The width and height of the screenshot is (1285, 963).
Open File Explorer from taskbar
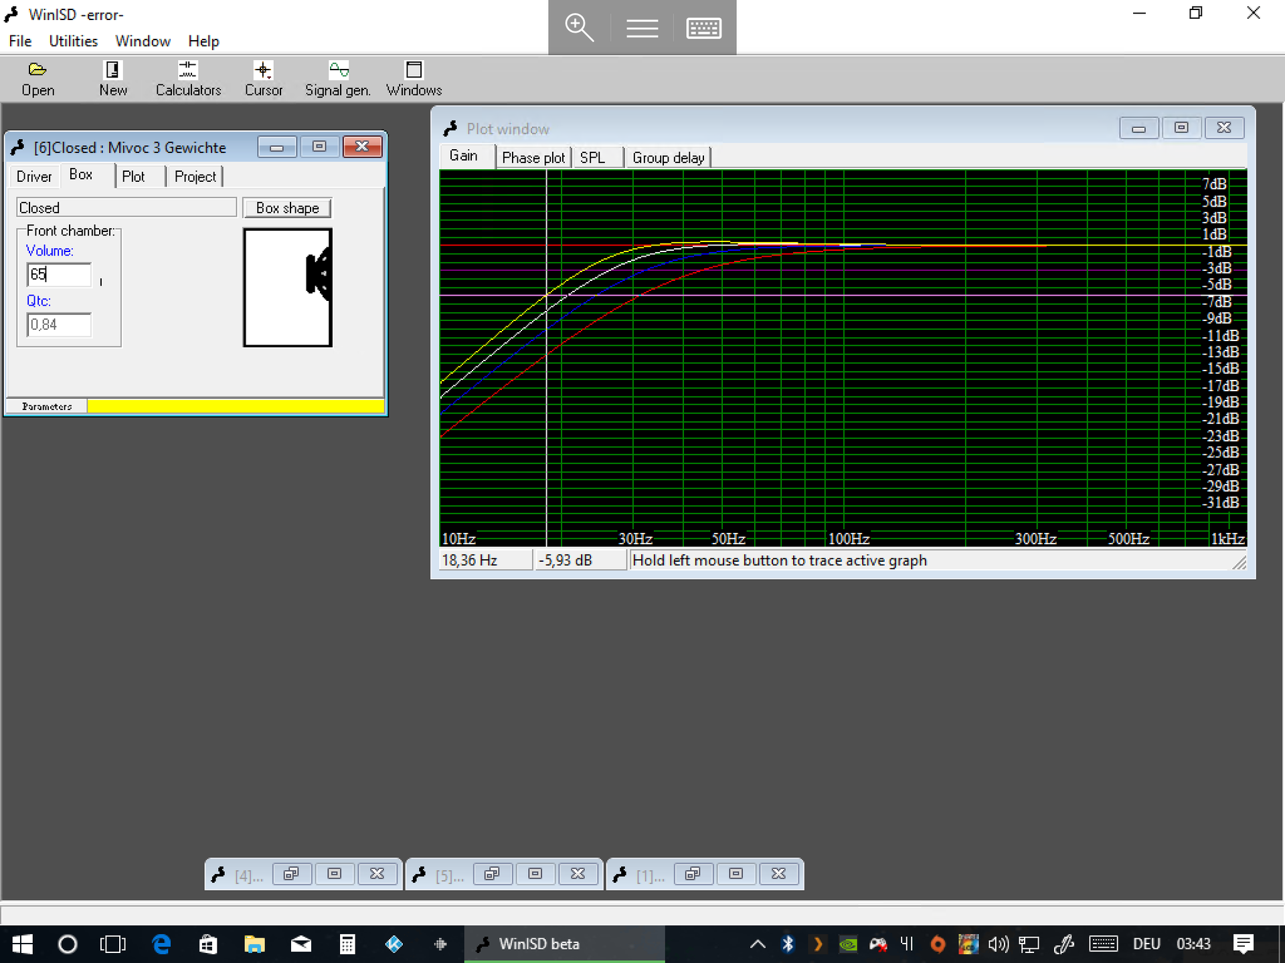coord(254,944)
